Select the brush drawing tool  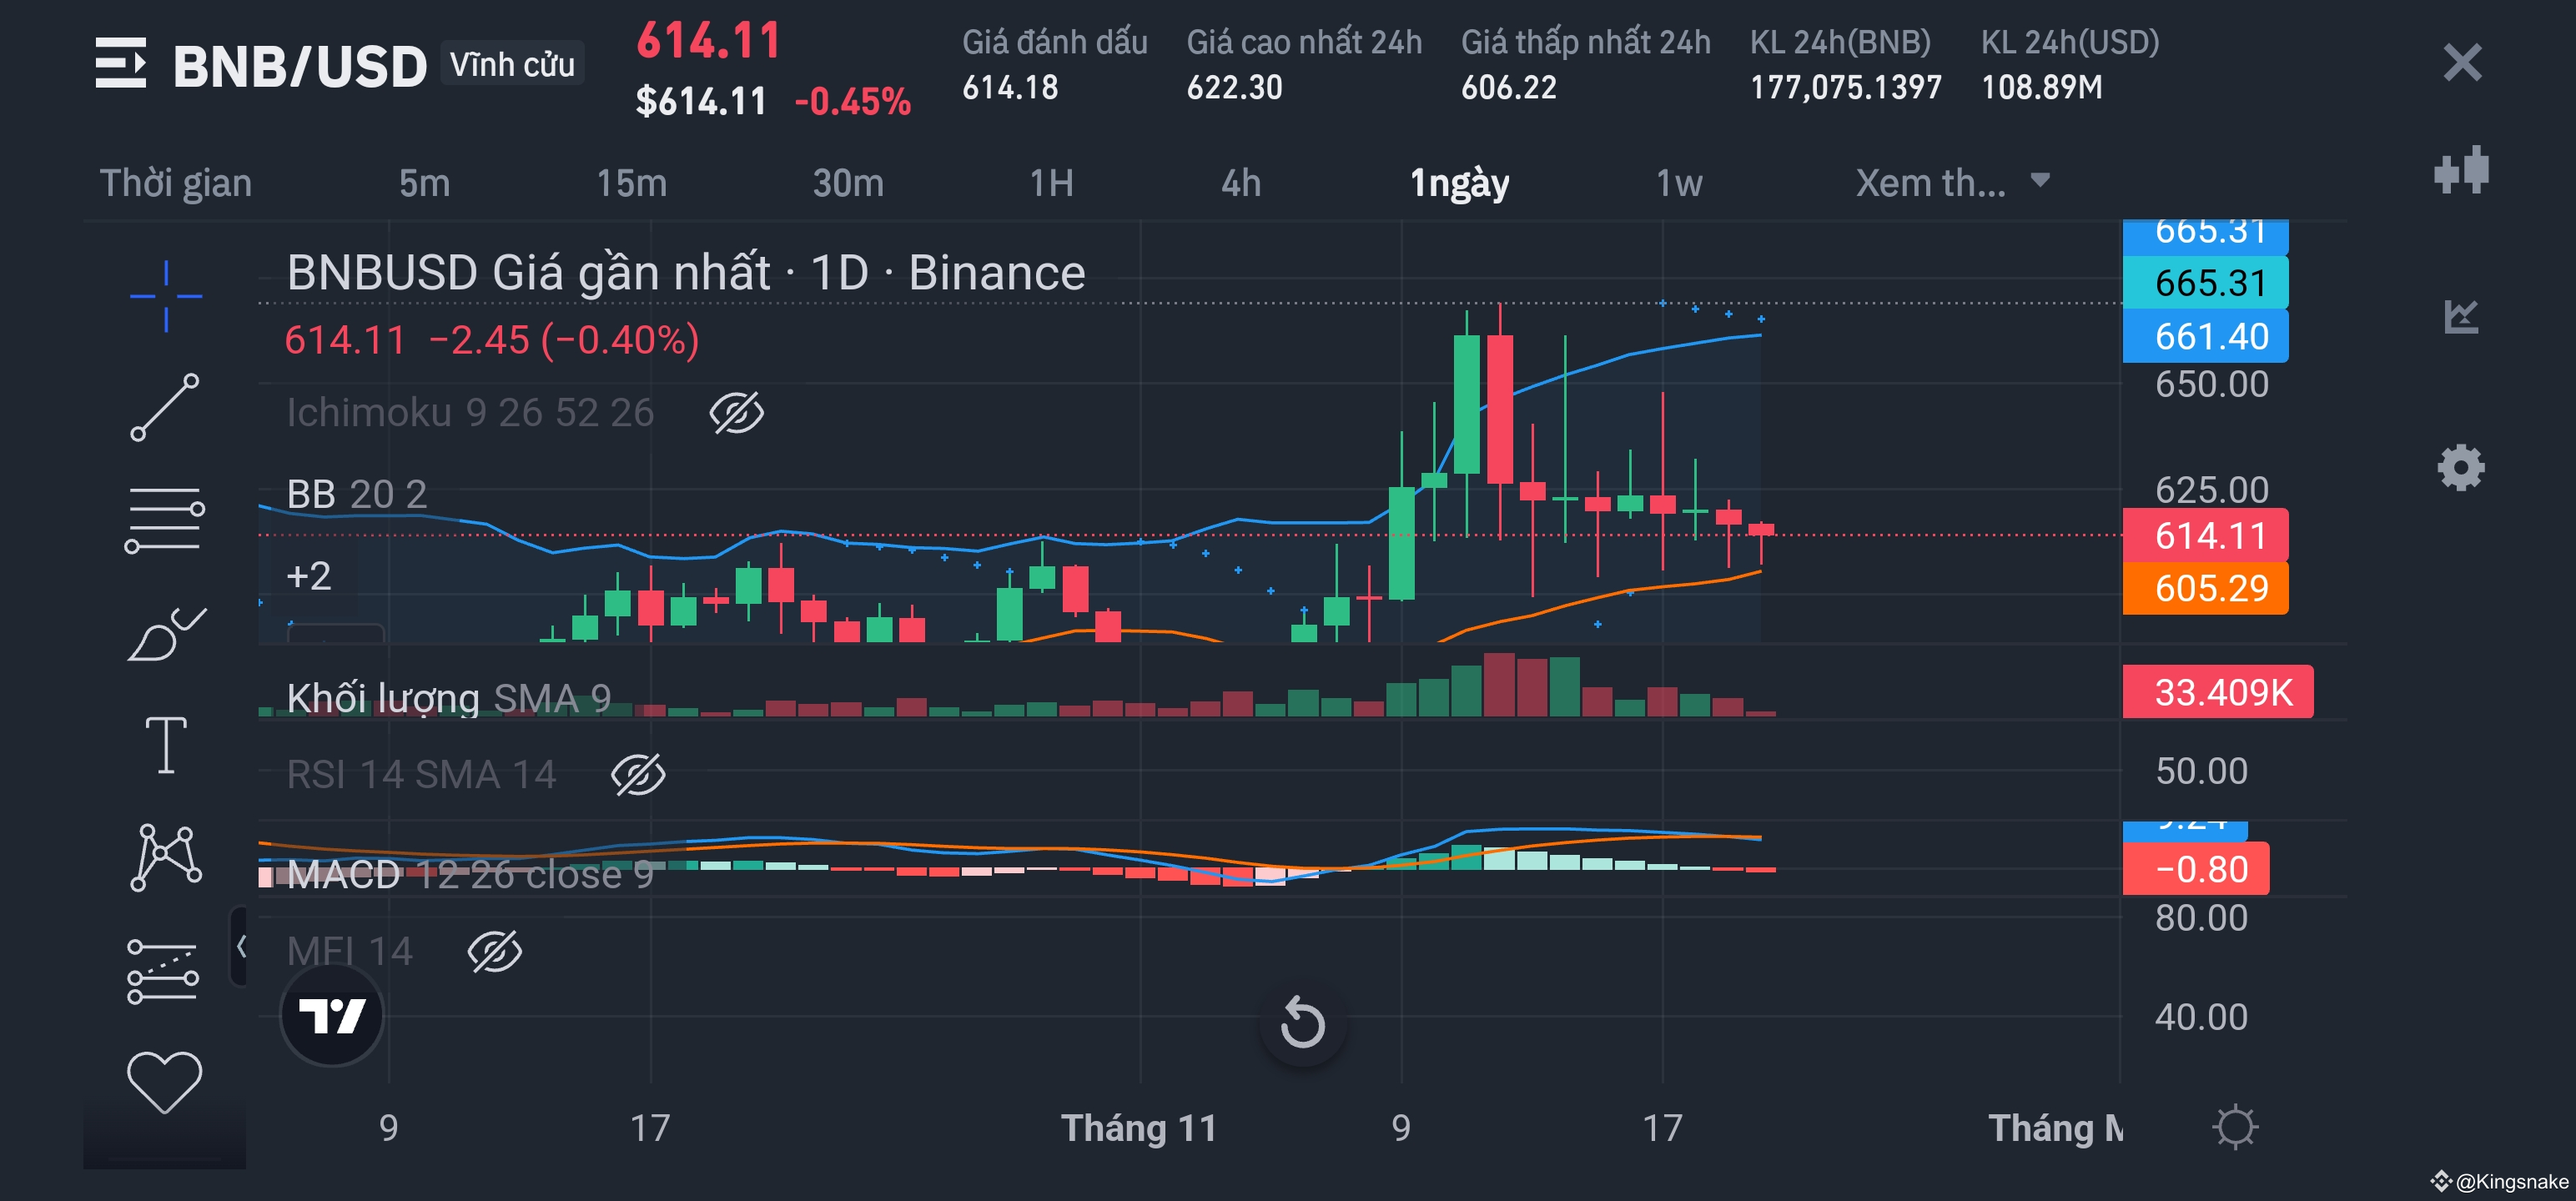coord(166,634)
